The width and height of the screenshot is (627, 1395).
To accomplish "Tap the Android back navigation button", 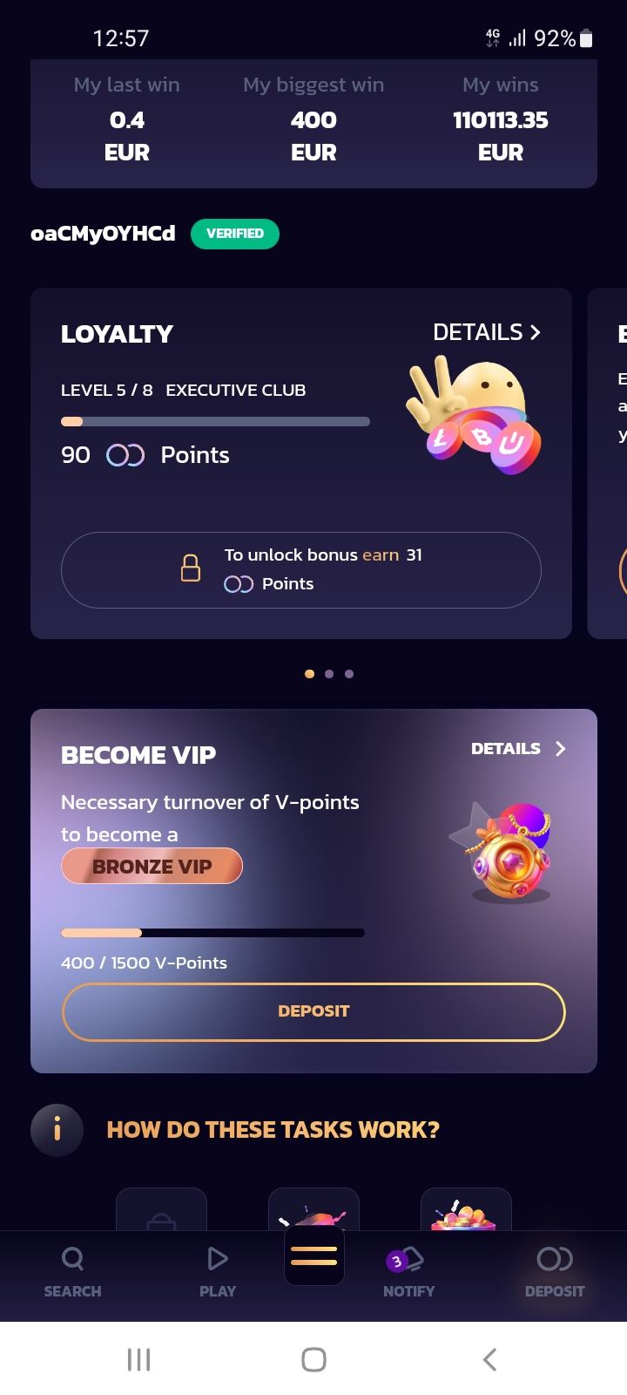I will 489,1359.
